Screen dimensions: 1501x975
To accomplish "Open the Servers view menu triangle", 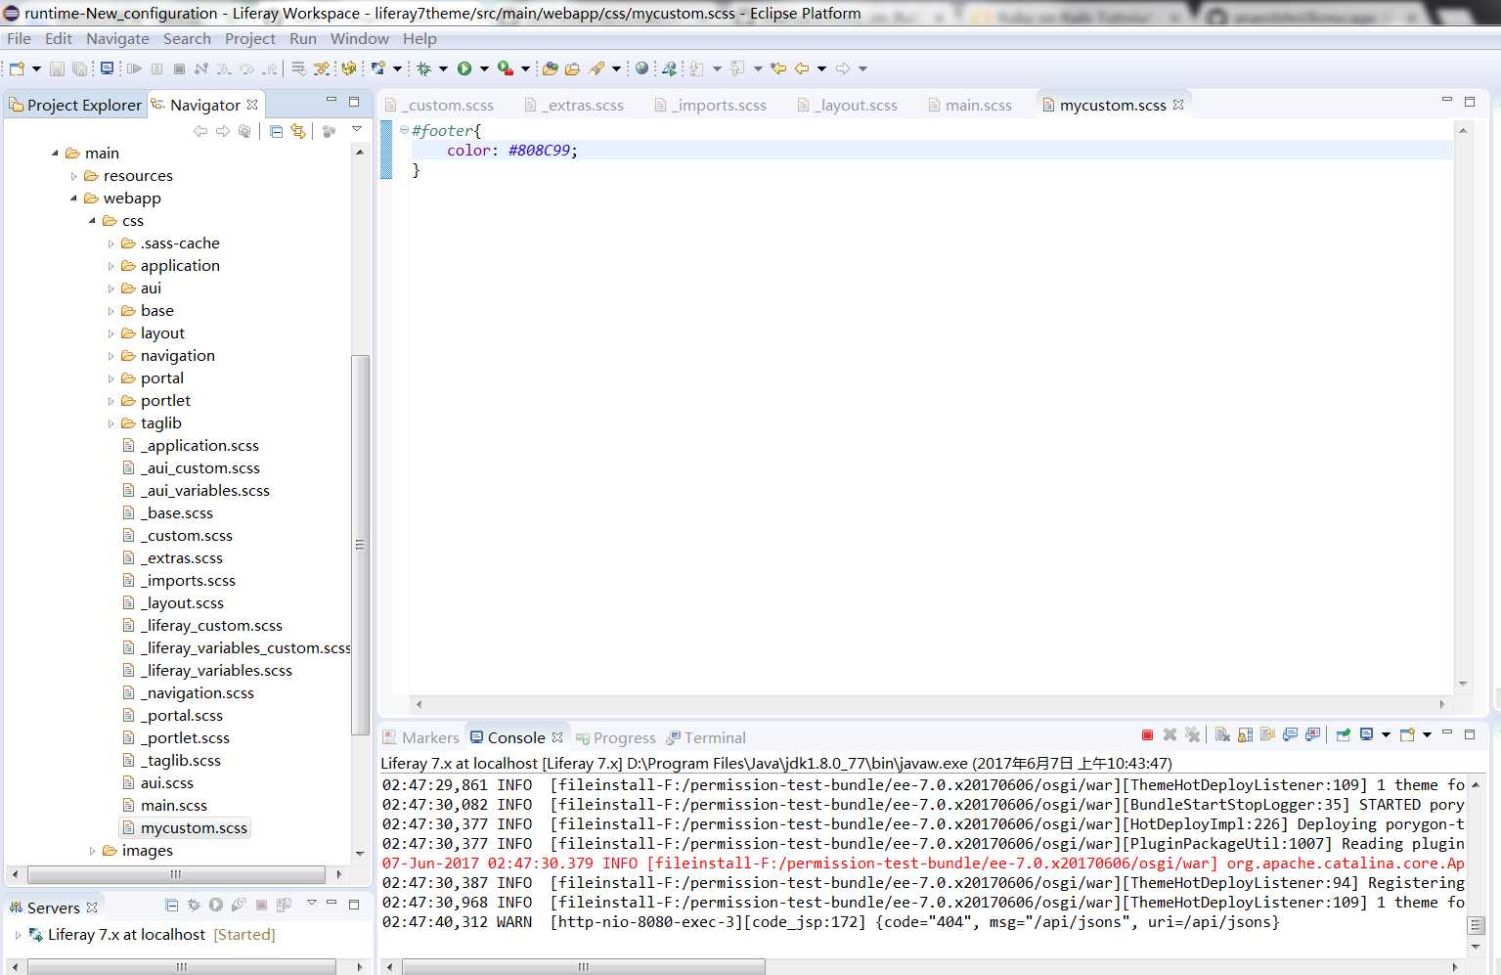I will tap(311, 903).
